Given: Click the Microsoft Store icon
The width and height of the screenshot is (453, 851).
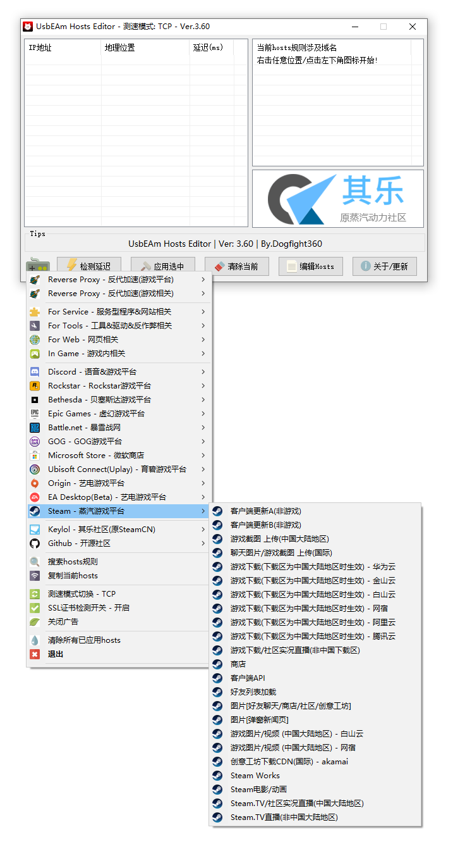Looking at the screenshot, I should point(35,456).
